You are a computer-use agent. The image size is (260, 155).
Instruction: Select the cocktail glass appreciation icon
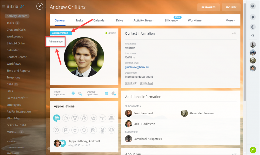click(x=102, y=118)
